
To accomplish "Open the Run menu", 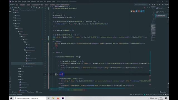I will (x=38, y=2).
